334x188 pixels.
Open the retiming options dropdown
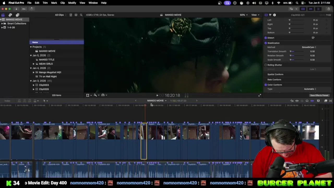[x=104, y=95]
